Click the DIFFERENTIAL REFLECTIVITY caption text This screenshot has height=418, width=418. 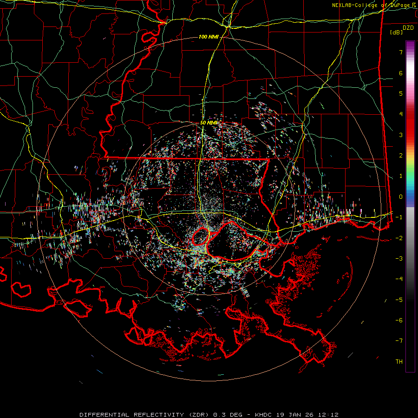click(x=132, y=415)
